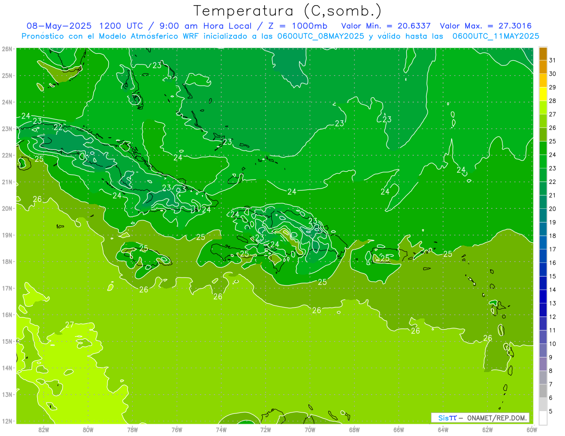
Task: Click the '21N' latitude axis label
Action: (8, 182)
